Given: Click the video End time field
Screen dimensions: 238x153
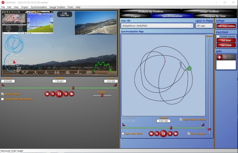Looking at the screenshot, I should click(x=111, y=81).
